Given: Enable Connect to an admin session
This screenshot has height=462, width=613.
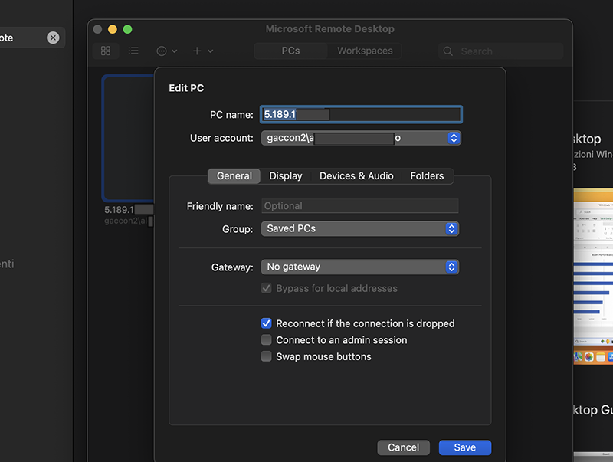Looking at the screenshot, I should pyautogui.click(x=266, y=340).
